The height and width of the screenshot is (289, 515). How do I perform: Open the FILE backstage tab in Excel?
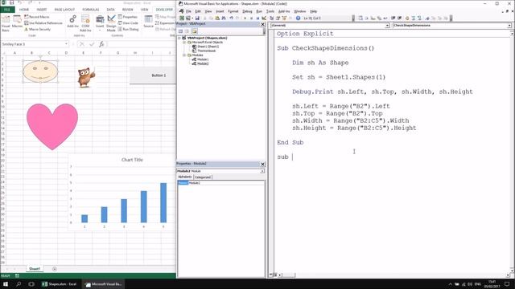coord(7,10)
